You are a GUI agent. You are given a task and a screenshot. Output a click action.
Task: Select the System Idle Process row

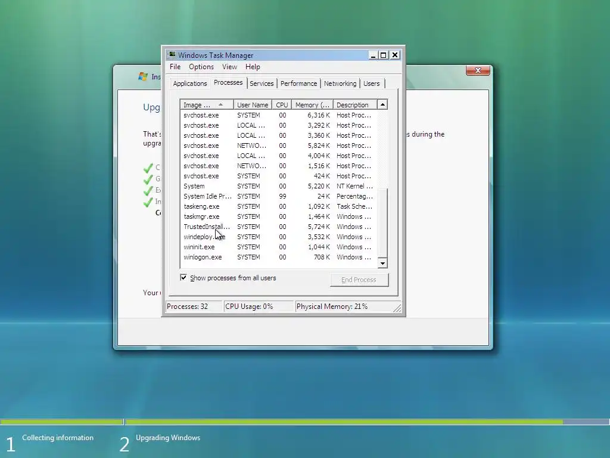coord(279,196)
